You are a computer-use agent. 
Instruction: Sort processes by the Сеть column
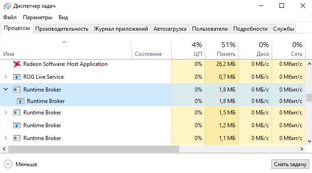click(289, 50)
